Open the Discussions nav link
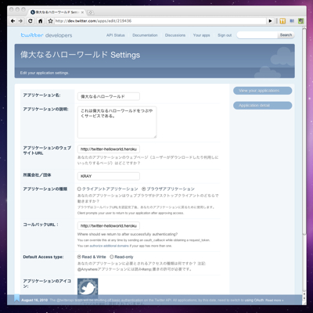Viewport: 313px width, 313px height. [175, 35]
